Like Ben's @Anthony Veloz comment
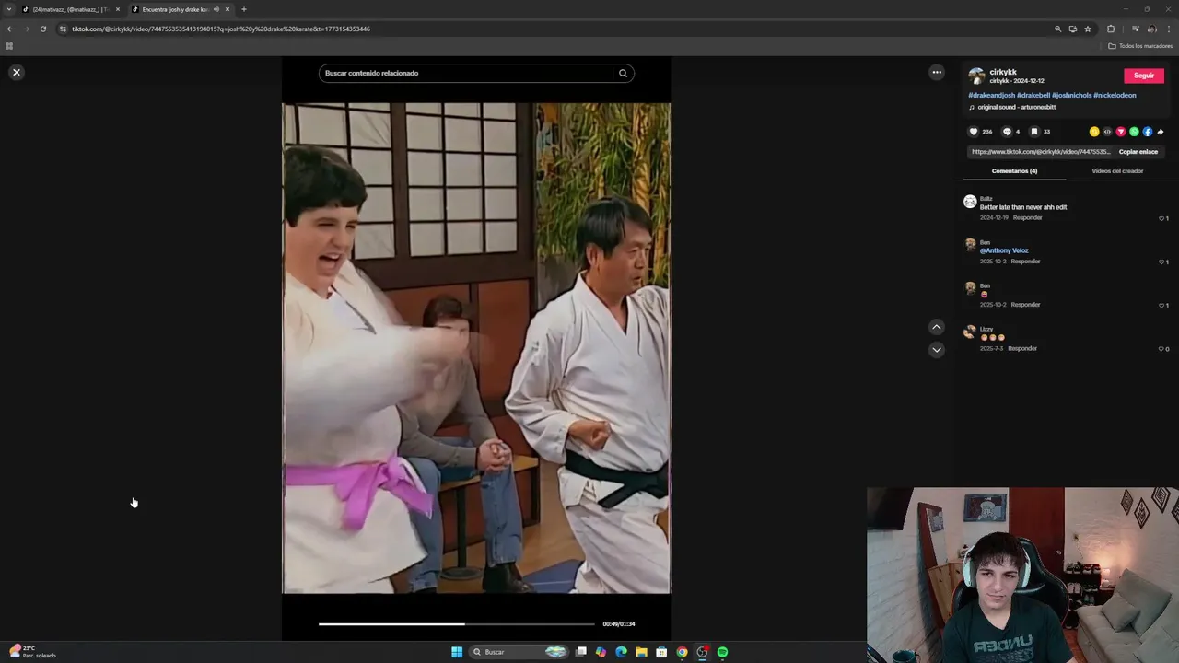 1161,262
